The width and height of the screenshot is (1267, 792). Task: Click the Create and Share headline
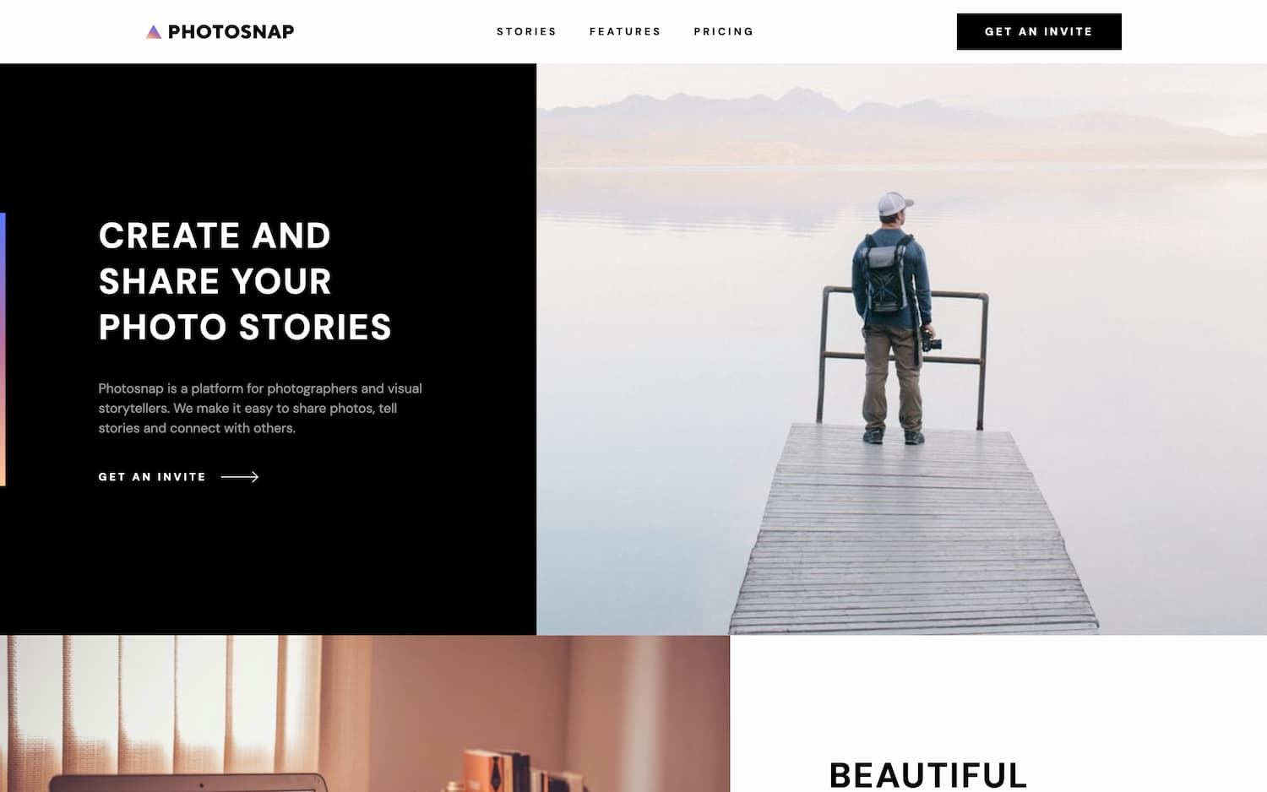pyautogui.click(x=245, y=281)
